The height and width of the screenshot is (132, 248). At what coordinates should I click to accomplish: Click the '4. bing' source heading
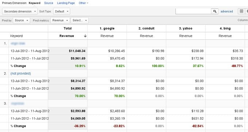[225, 28]
